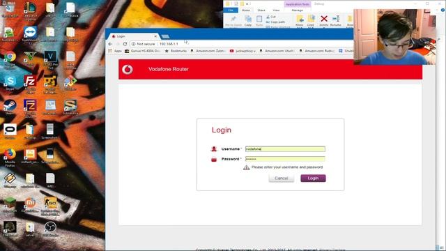Open the YouTube bookmark in bookmarks bar
Image resolution: width=446 pixels, height=251 pixels.
click(243, 51)
